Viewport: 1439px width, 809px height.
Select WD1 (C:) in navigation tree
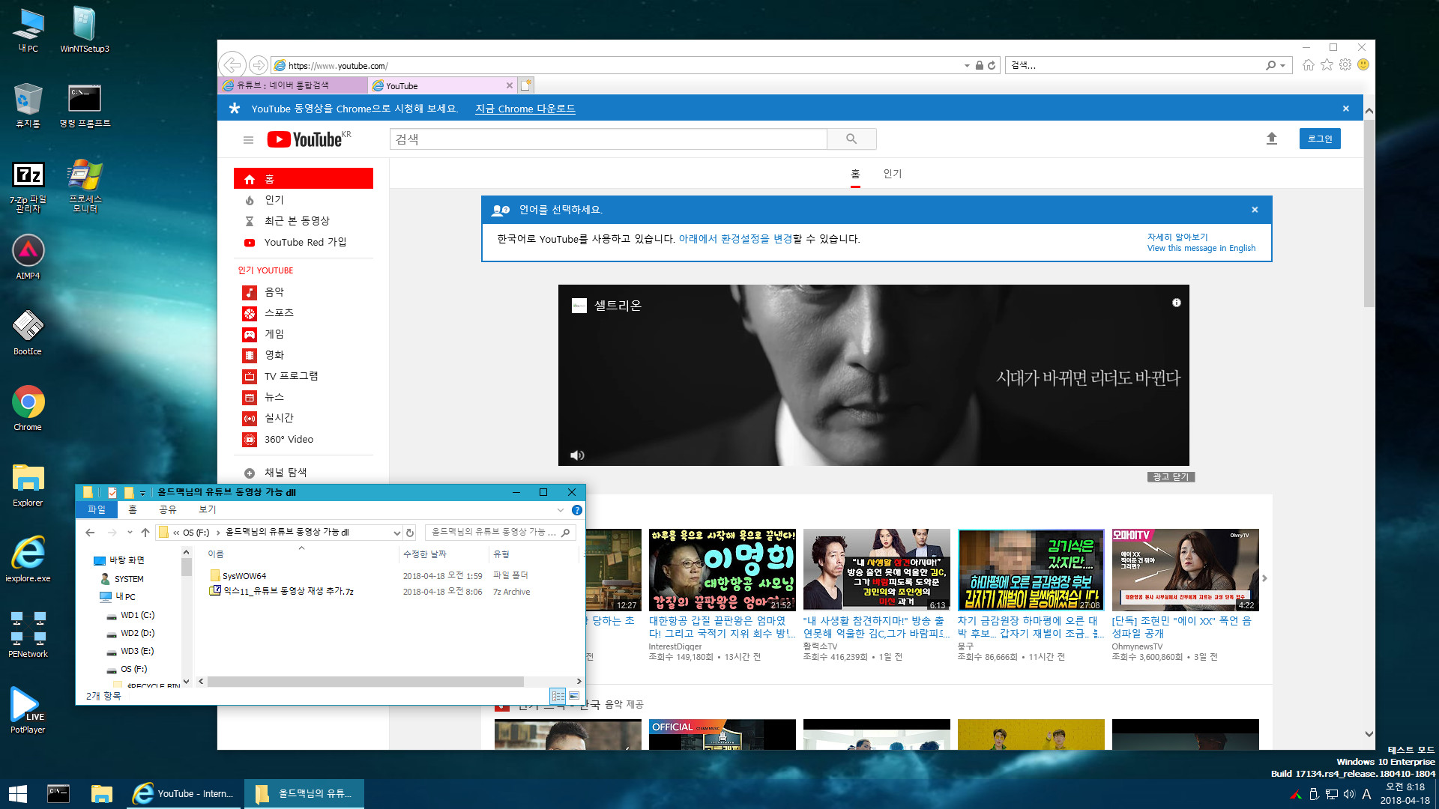(137, 615)
